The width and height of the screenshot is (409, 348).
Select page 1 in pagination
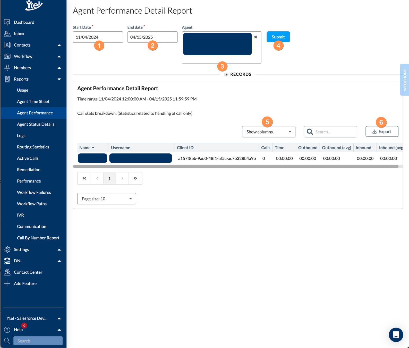tap(109, 178)
